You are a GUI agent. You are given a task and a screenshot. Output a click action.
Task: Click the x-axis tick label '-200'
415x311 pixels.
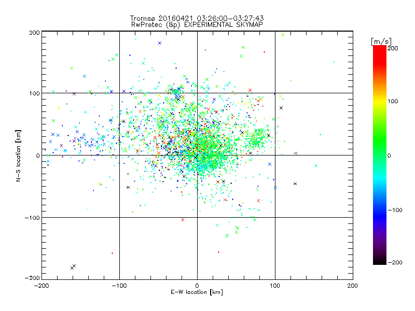coord(41,286)
